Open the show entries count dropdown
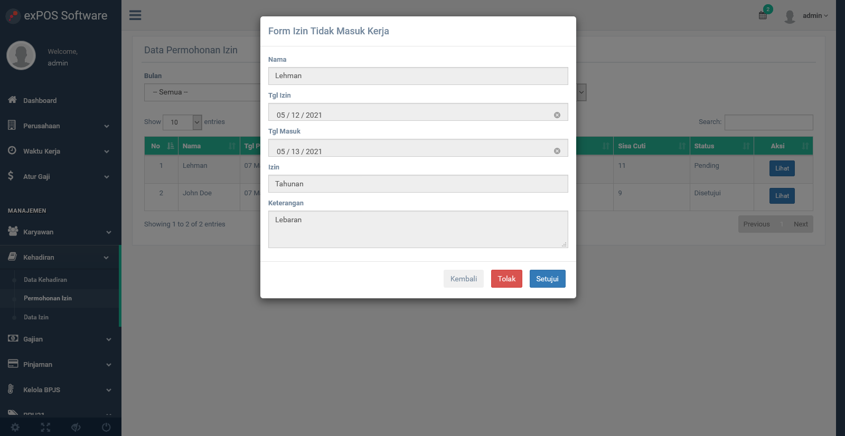 pos(182,122)
